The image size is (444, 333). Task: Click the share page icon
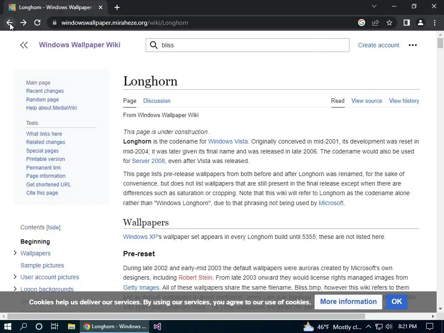[x=375, y=23]
